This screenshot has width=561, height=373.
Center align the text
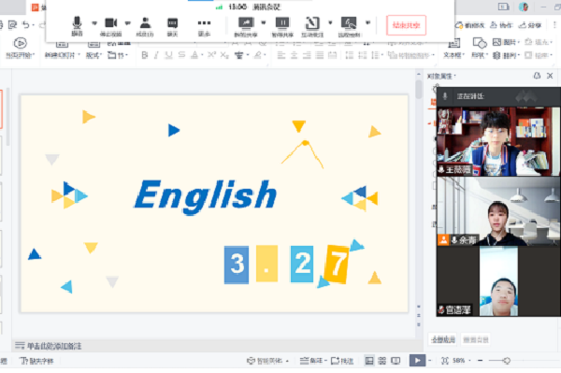(295, 55)
